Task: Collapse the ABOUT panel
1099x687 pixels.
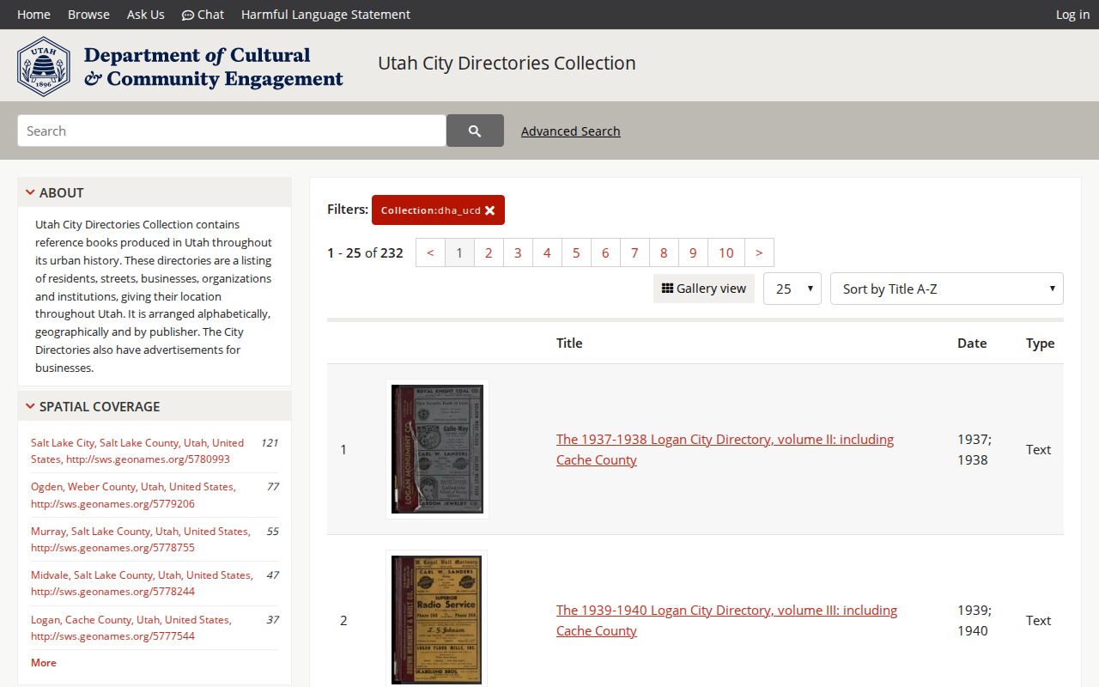Action: [x=155, y=192]
